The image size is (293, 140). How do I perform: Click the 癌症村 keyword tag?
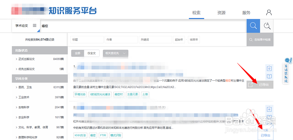[x=119, y=95]
